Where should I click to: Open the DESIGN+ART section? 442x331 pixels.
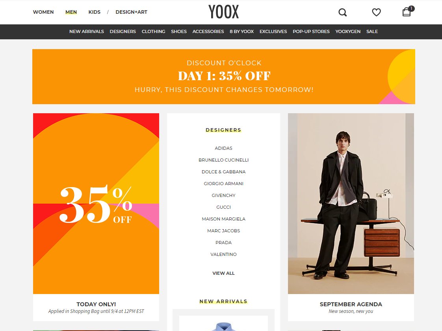(131, 12)
